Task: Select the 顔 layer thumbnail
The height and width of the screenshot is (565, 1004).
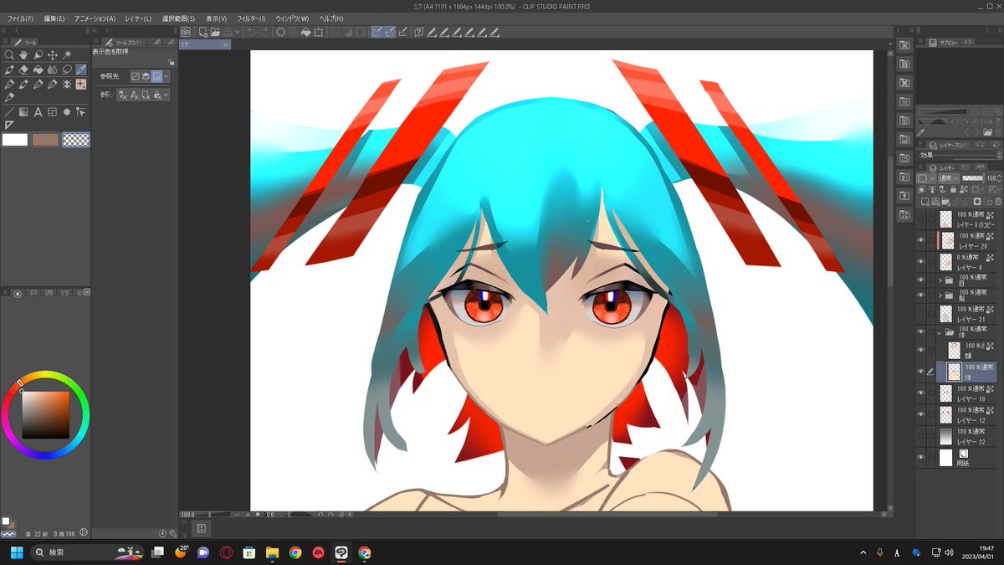Action: click(x=954, y=350)
